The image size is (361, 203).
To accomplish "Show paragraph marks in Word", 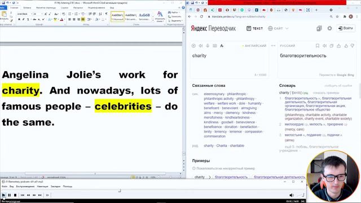I will point(107,14).
